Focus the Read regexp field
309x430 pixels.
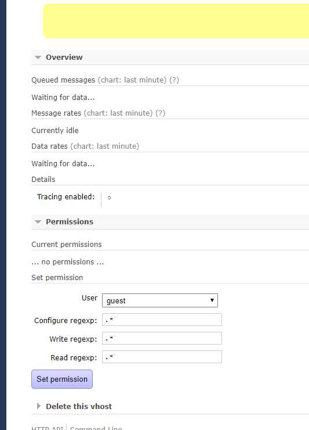pyautogui.click(x=162, y=357)
